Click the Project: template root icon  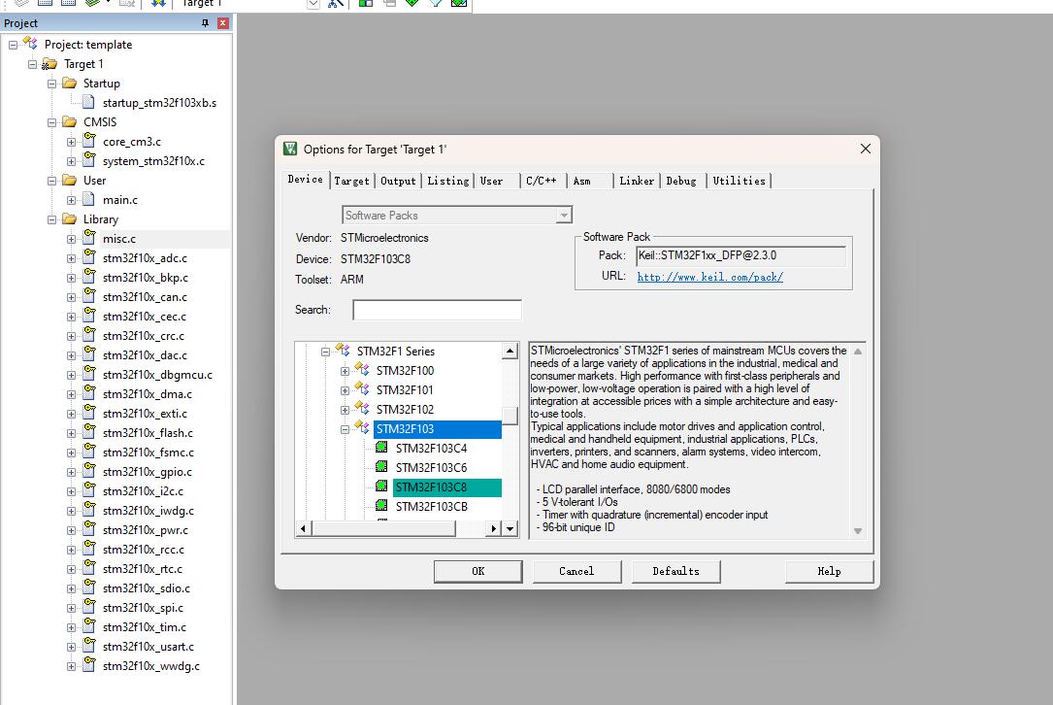[30, 44]
